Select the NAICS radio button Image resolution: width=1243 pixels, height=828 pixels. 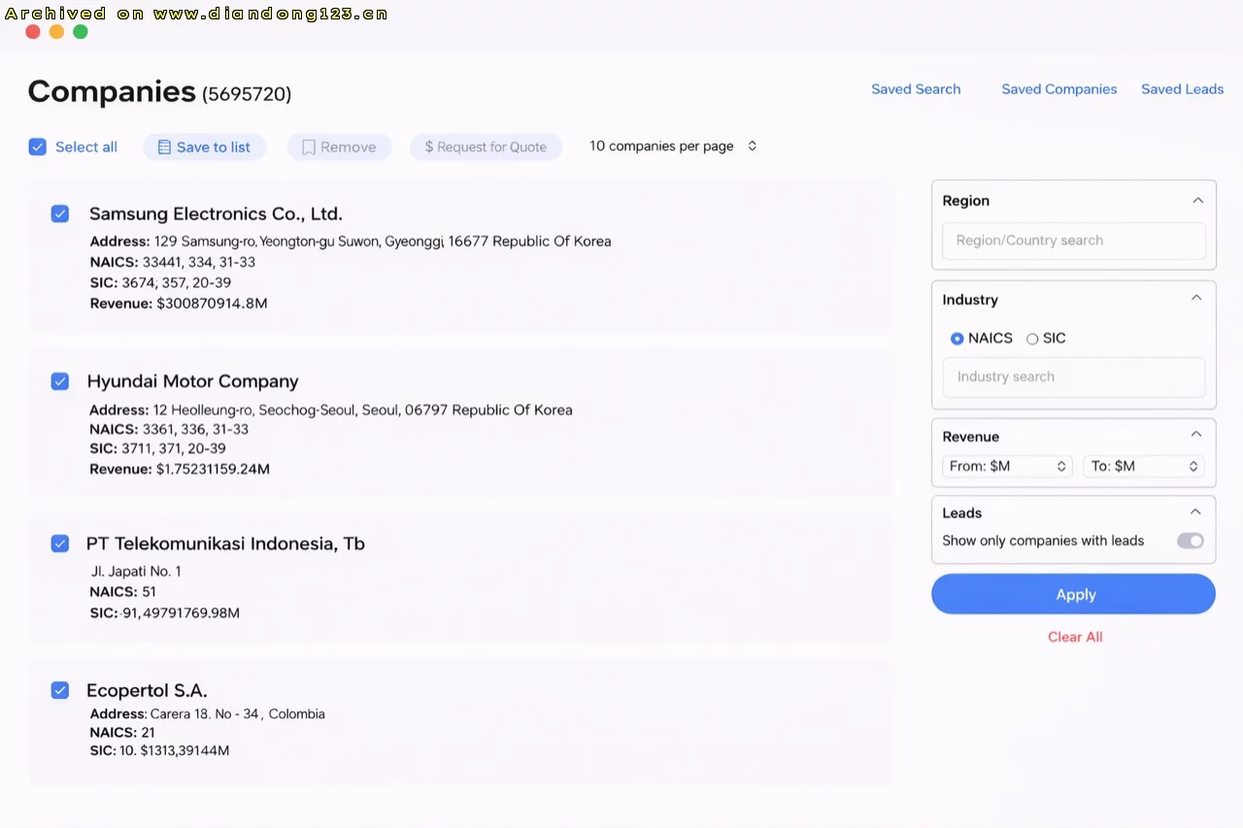957,339
